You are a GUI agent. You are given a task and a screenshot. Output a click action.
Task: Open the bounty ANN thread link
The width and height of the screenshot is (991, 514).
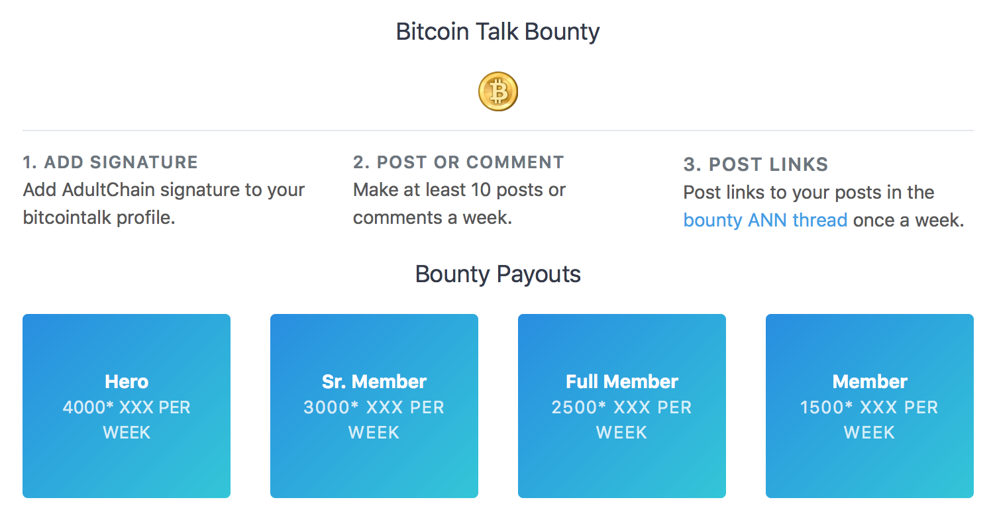(x=765, y=220)
